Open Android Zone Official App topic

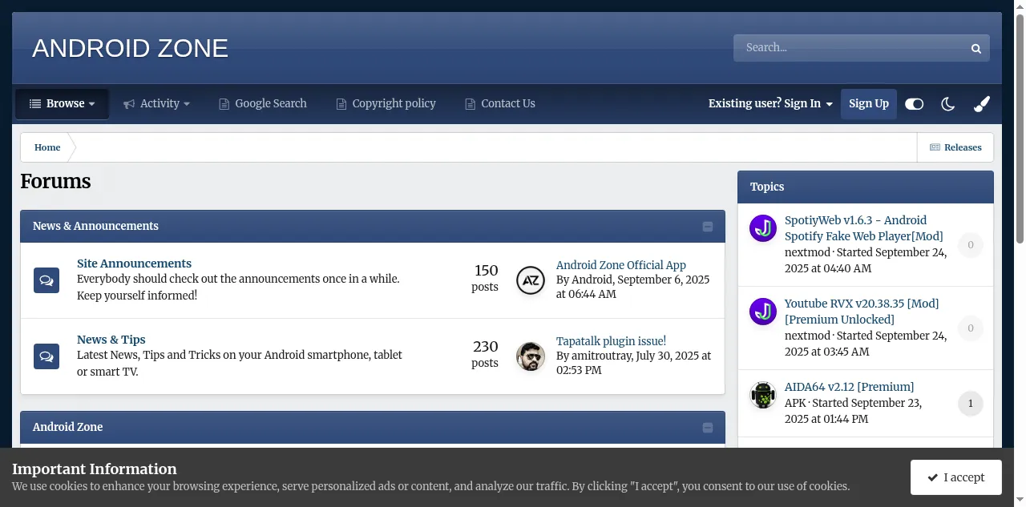621,265
